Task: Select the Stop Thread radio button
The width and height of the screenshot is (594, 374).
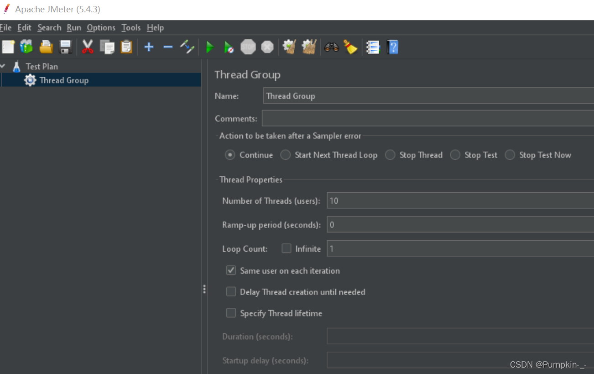Action: [390, 155]
